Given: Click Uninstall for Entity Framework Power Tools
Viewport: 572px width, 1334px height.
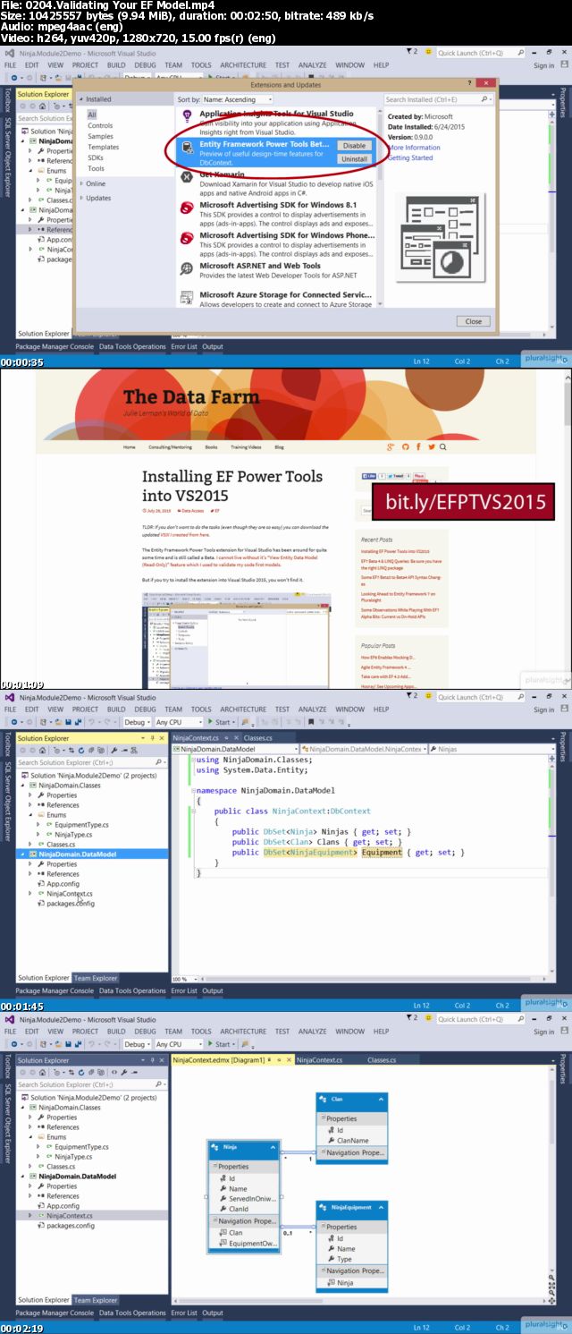Looking at the screenshot, I should point(354,158).
